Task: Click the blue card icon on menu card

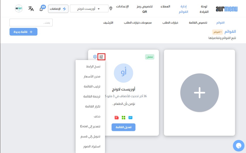Action: coord(130,118)
